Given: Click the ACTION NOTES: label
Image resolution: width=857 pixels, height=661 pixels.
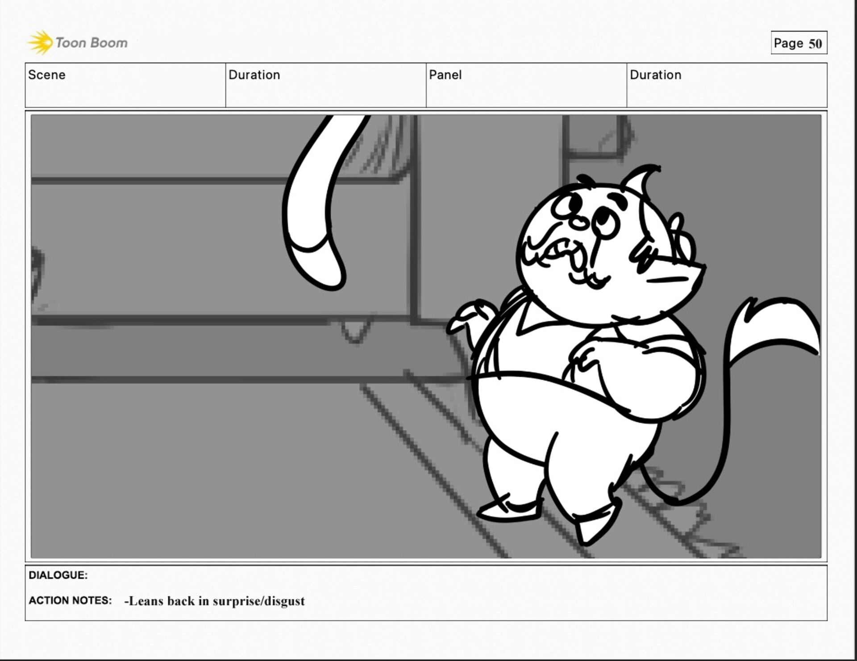Looking at the screenshot, I should pyautogui.click(x=70, y=600).
